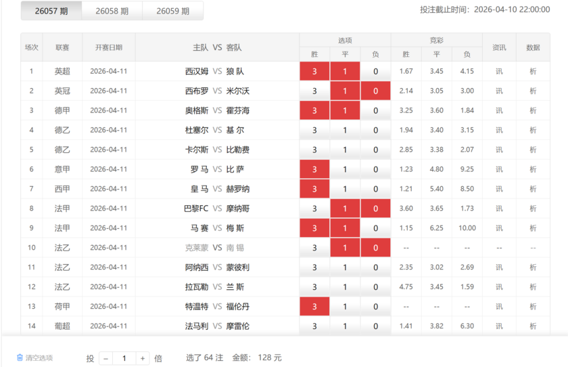Open 讯 news for 特温特 VS 福伦丹

[499, 306]
